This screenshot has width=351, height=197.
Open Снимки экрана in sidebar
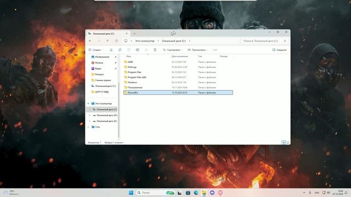[x=102, y=80]
